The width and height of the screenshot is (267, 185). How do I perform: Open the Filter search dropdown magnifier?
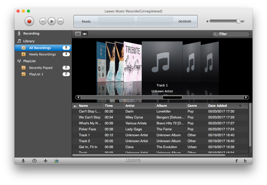[x=215, y=34]
